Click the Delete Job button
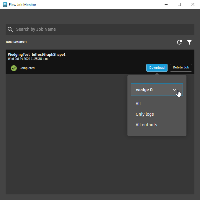The height and width of the screenshot is (200, 200). 181,68
